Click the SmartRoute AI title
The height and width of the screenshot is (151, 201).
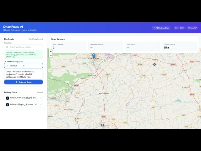[x=13, y=27]
